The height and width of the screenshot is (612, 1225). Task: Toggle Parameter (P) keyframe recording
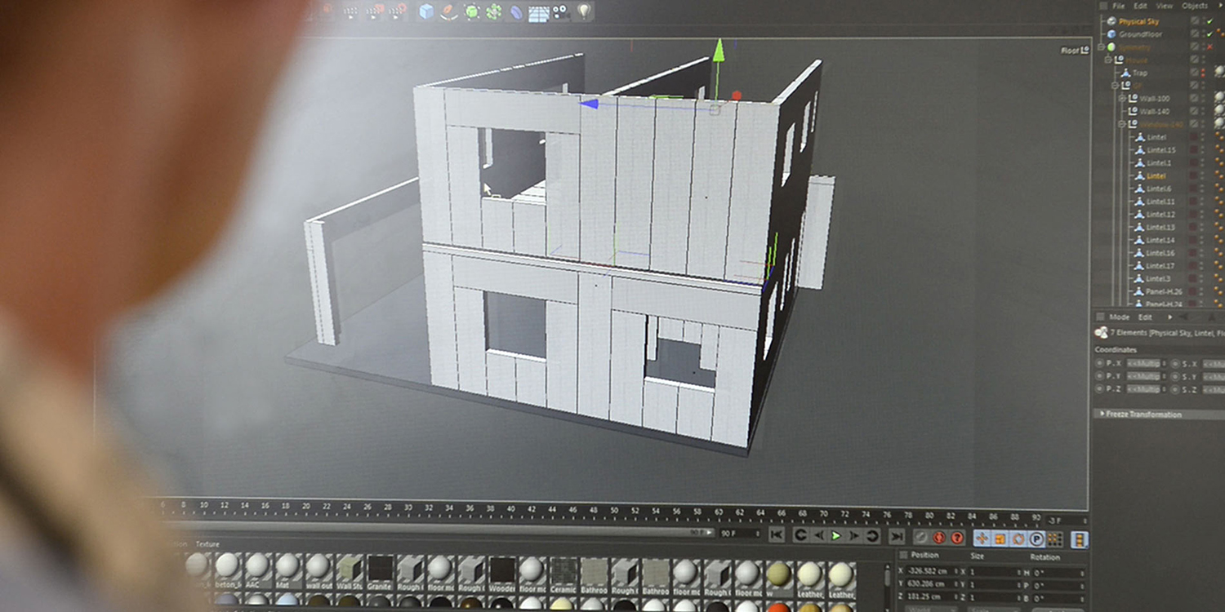[x=1036, y=539]
